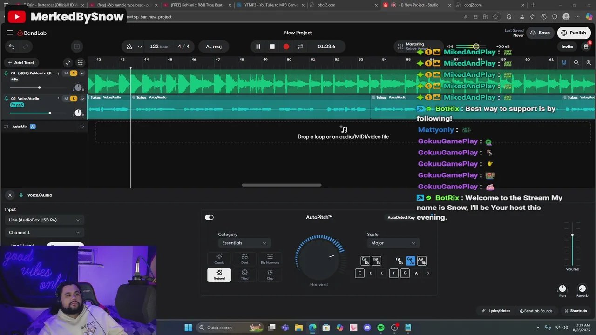Click the + Fx button on track 01
The height and width of the screenshot is (335, 596).
point(14,80)
